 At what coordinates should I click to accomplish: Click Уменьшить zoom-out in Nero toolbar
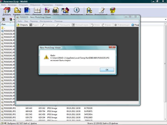coord(63,25)
